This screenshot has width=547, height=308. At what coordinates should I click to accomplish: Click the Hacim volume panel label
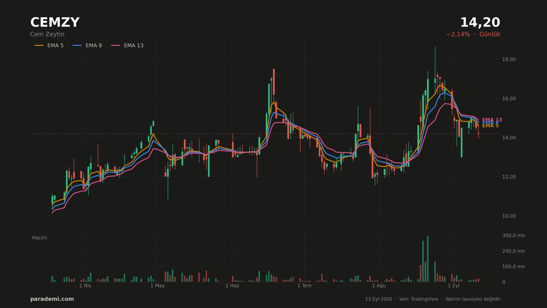coord(39,238)
